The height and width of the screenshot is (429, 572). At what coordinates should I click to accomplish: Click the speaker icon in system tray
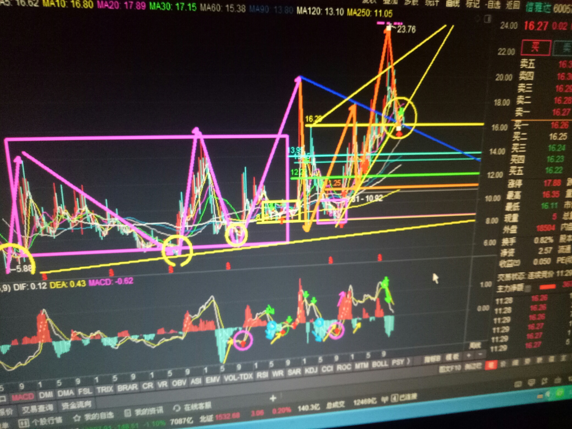547,394
